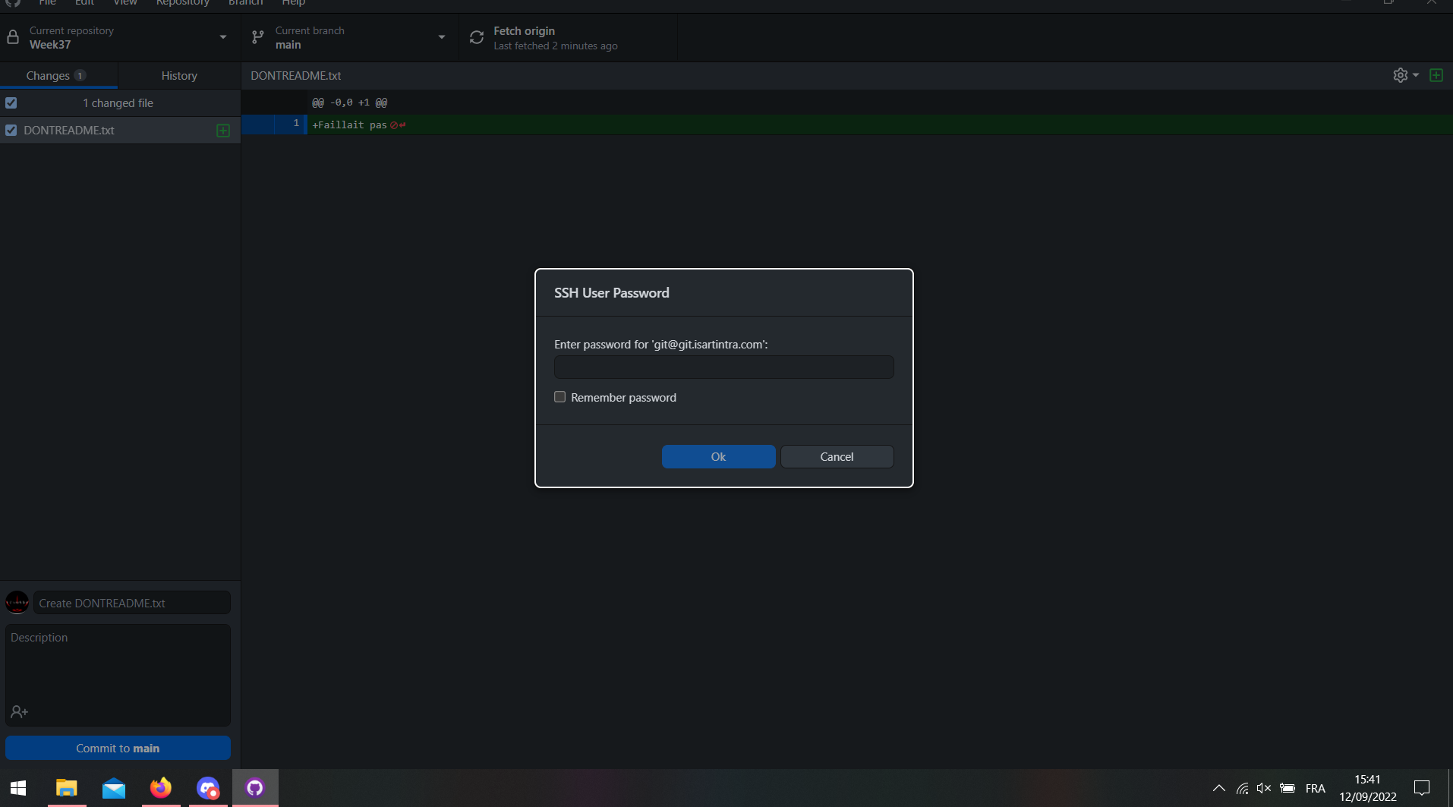The width and height of the screenshot is (1453, 807).
Task: Open the diff settings gear icon
Action: click(1399, 75)
